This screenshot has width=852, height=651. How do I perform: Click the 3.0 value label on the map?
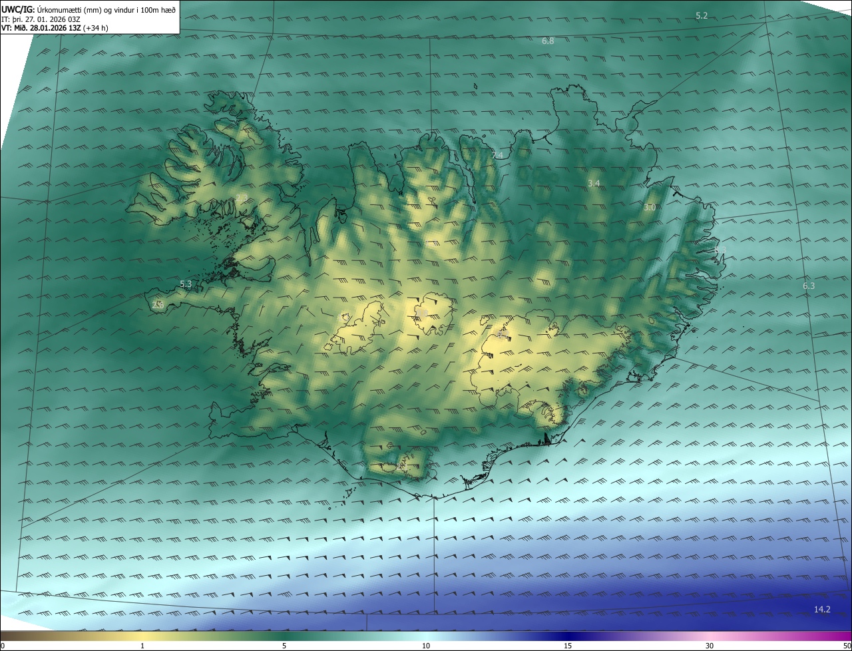click(650, 208)
